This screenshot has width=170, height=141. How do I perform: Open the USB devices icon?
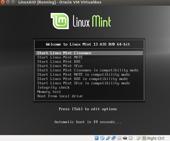[x=108, y=138]
